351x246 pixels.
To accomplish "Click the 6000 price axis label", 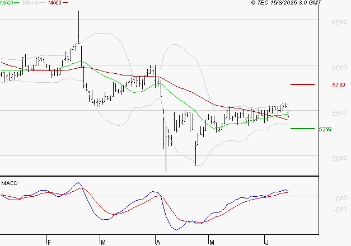I will pyautogui.click(x=339, y=68).
